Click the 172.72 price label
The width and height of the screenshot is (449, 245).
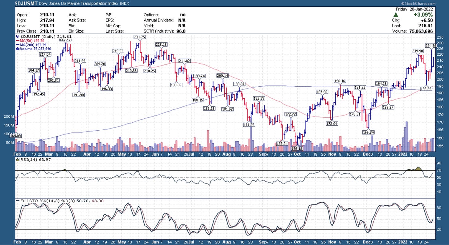pyautogui.click(x=291, y=114)
